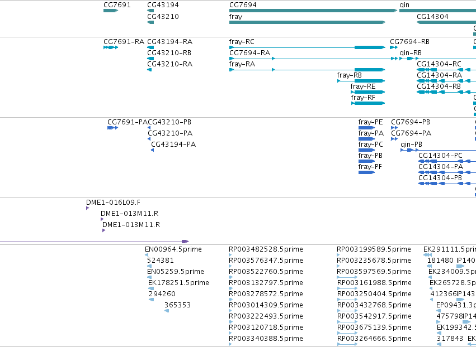Click transcript CG14304-RA
The image size is (476, 347).
pyautogui.click(x=440, y=75)
